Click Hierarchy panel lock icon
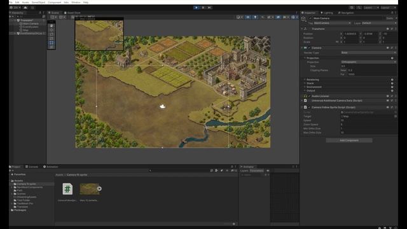407x229 pixels. (40, 13)
